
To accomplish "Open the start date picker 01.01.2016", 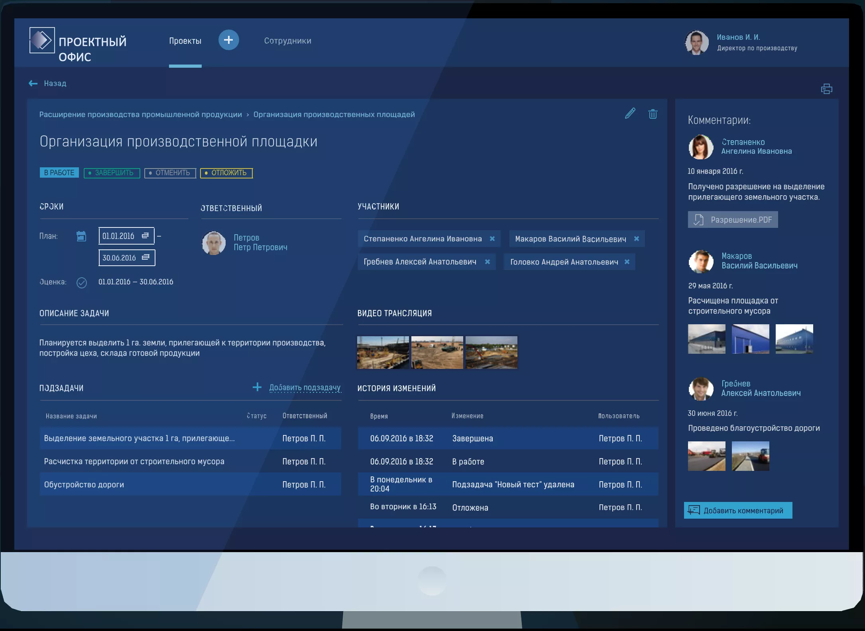I will pyautogui.click(x=126, y=236).
